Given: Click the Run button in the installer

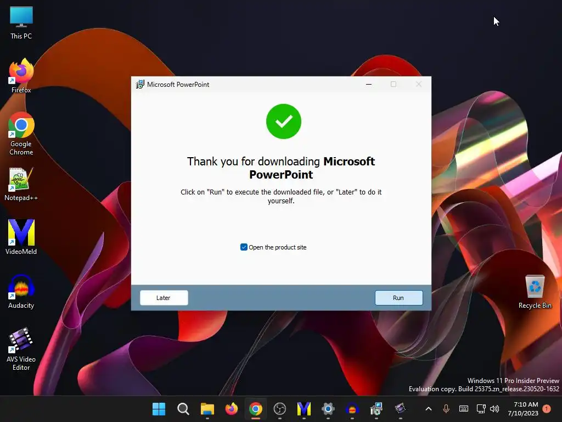Looking at the screenshot, I should [x=398, y=298].
